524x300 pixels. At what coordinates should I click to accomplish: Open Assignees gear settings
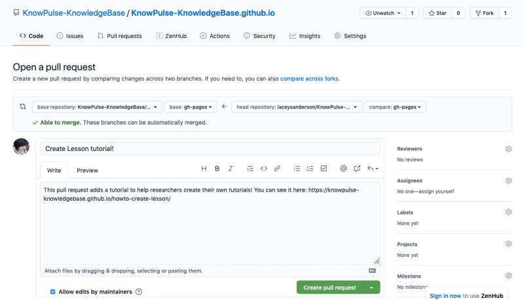click(x=508, y=180)
